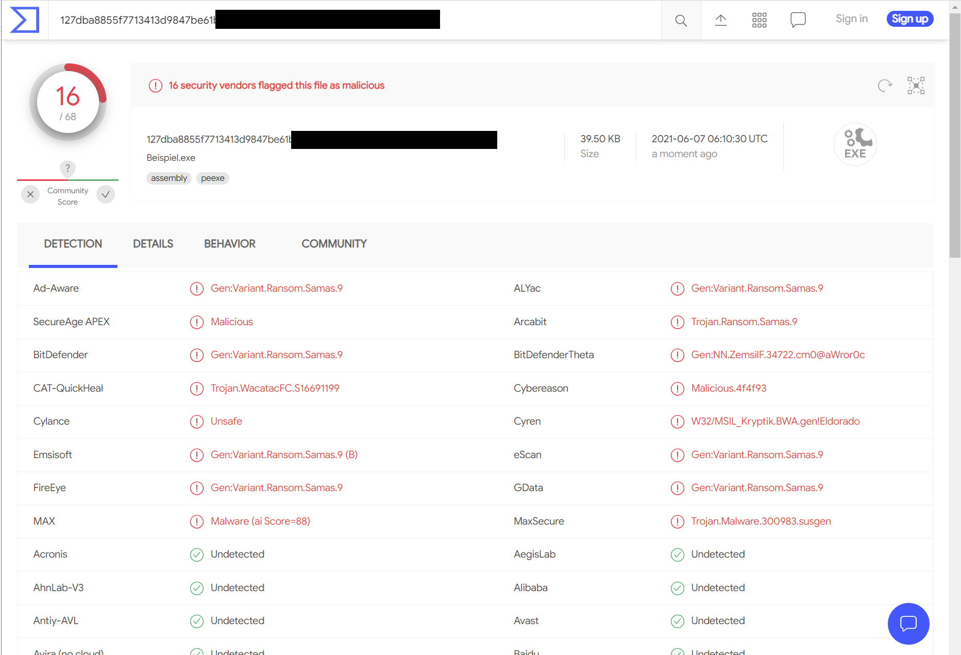Vote malicious with community X button

coord(30,194)
